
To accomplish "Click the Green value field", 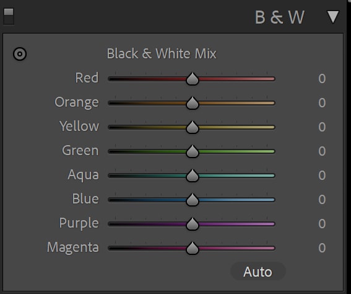I will coord(322,151).
